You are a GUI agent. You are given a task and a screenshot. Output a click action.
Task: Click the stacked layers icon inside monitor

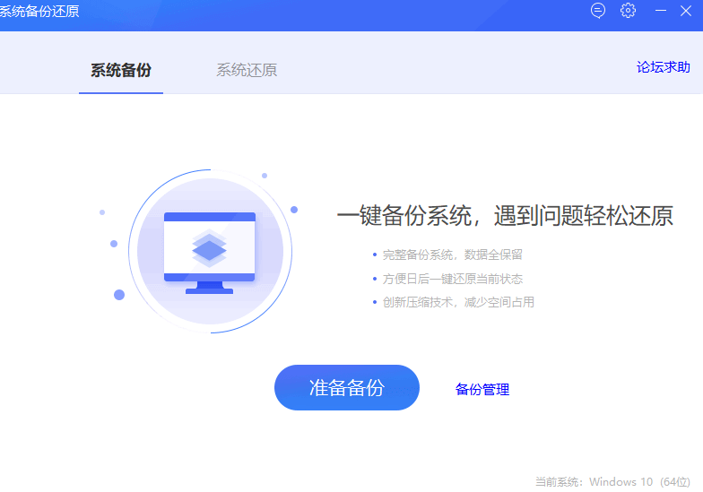tap(210, 249)
